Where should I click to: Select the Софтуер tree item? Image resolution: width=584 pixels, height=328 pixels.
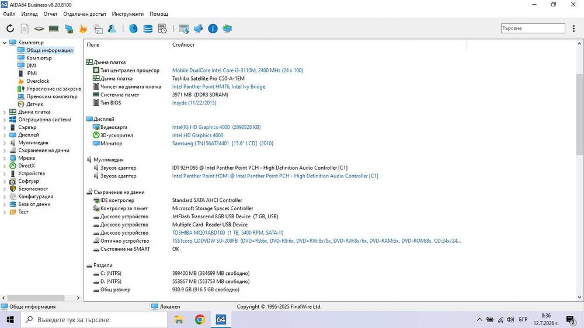[28, 181]
